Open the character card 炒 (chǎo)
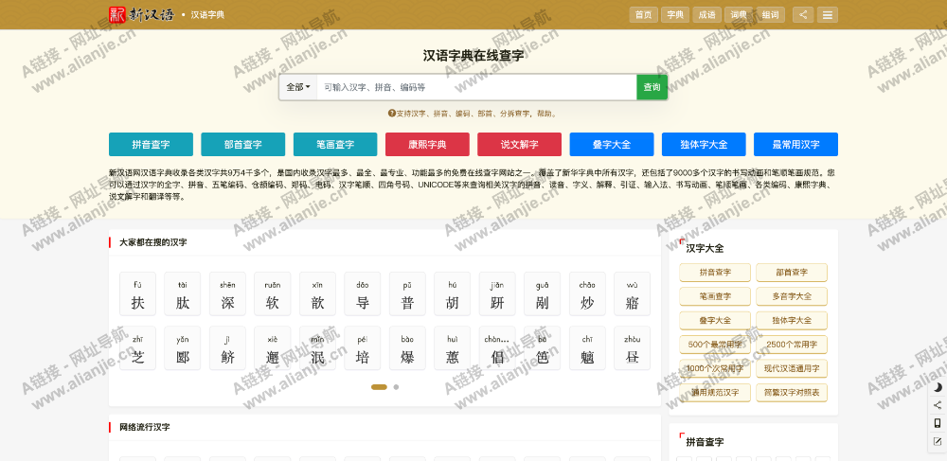Screen dimensions: 947x461 click(587, 293)
